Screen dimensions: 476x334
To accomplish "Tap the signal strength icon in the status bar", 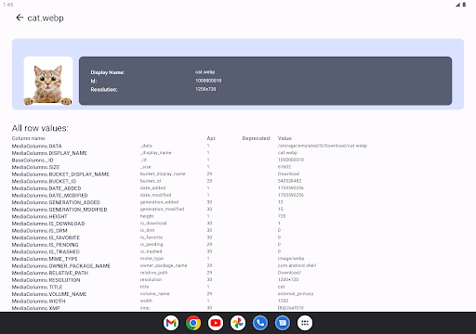I will (x=457, y=5).
